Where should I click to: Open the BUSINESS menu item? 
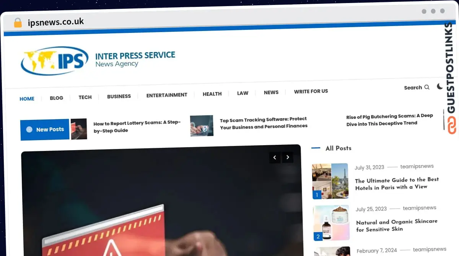(x=119, y=96)
